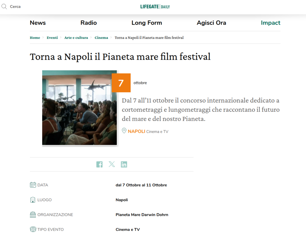Click the Napoli value in LUOGO row
Image resolution: width=306 pixels, height=236 pixels.
(122, 200)
